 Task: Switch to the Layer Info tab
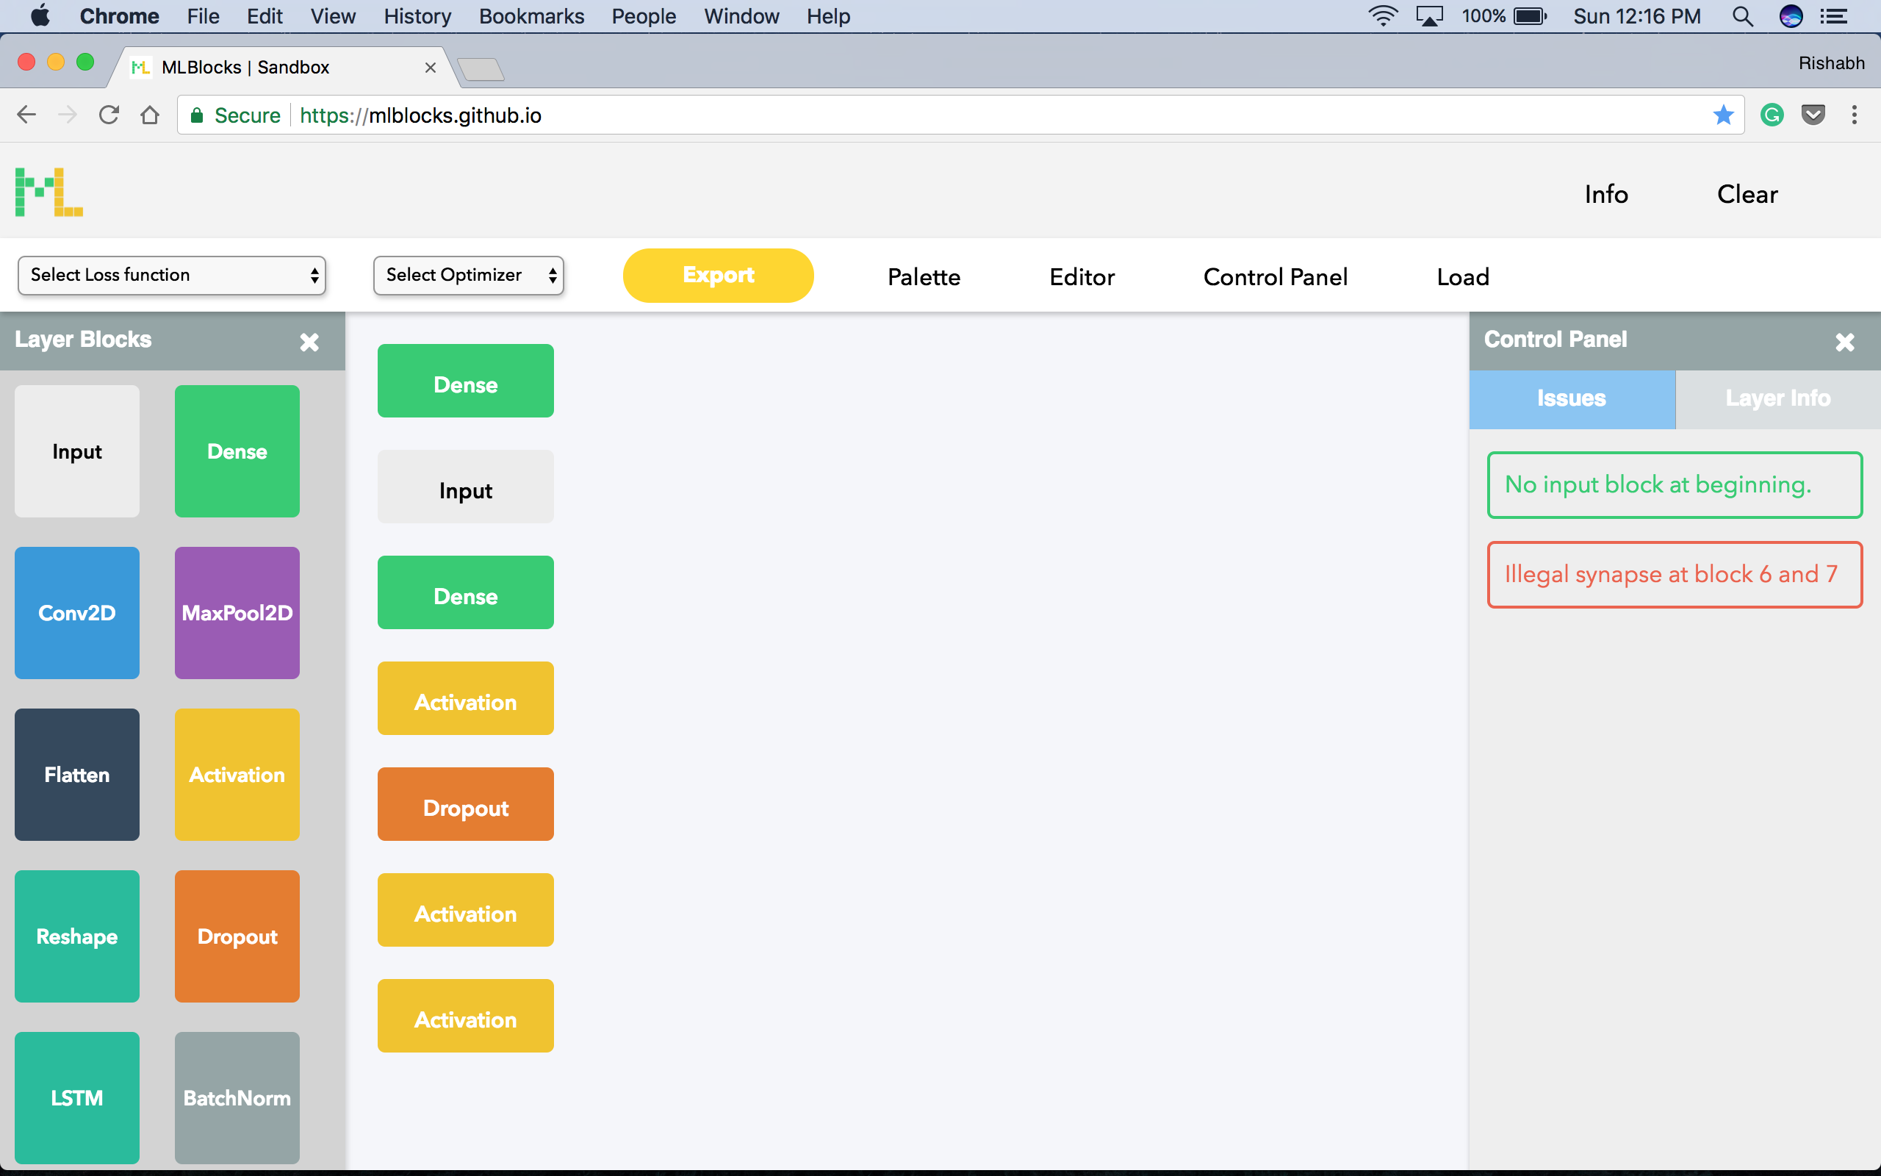pyautogui.click(x=1777, y=398)
